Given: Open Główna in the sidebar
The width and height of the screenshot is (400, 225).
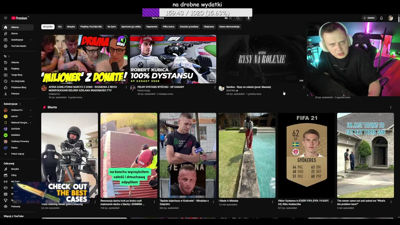Looking at the screenshot, I should coord(18,27).
